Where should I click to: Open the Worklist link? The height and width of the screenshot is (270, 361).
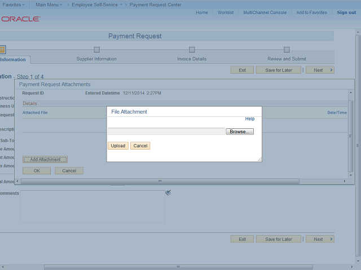coord(226,12)
